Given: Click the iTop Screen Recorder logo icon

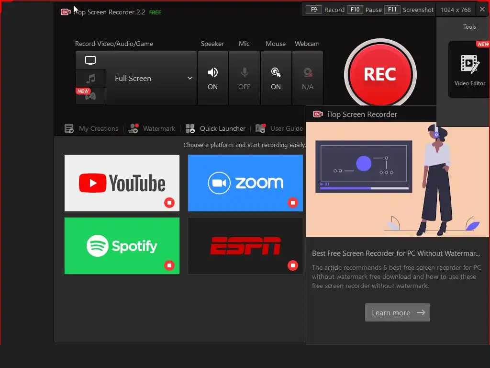Looking at the screenshot, I should tap(66, 12).
